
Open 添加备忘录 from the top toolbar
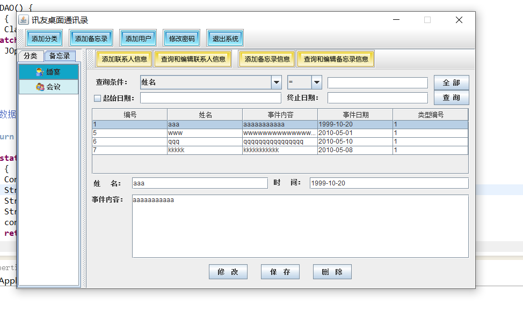pos(91,39)
